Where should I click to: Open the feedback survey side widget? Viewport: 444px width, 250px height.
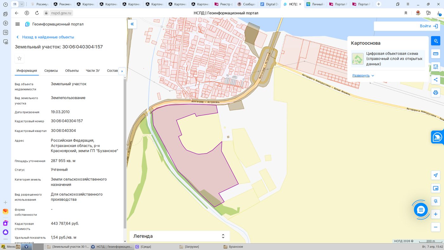point(438,137)
